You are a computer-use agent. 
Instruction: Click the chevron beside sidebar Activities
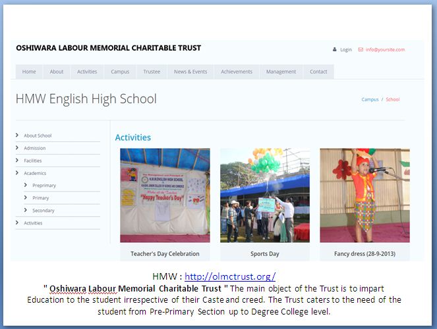[x=17, y=222]
